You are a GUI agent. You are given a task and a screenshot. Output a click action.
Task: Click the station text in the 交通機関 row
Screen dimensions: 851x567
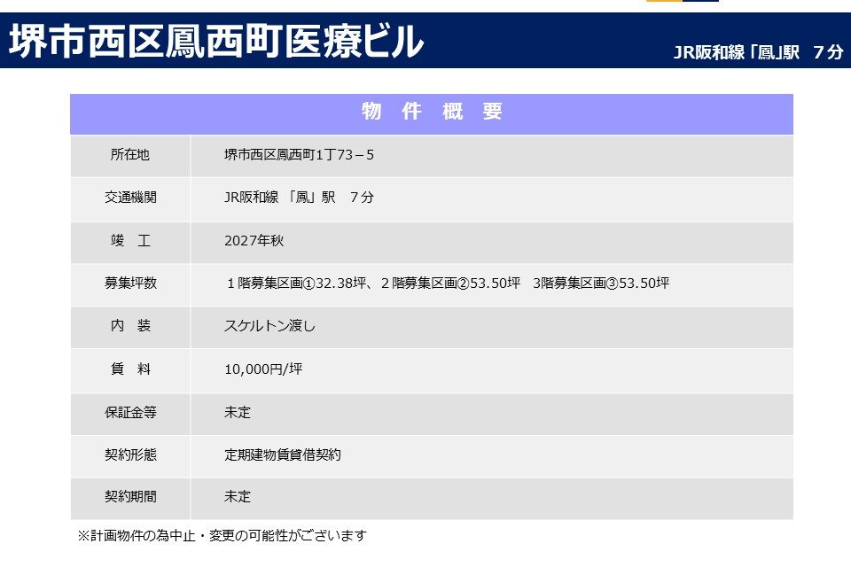(300, 198)
